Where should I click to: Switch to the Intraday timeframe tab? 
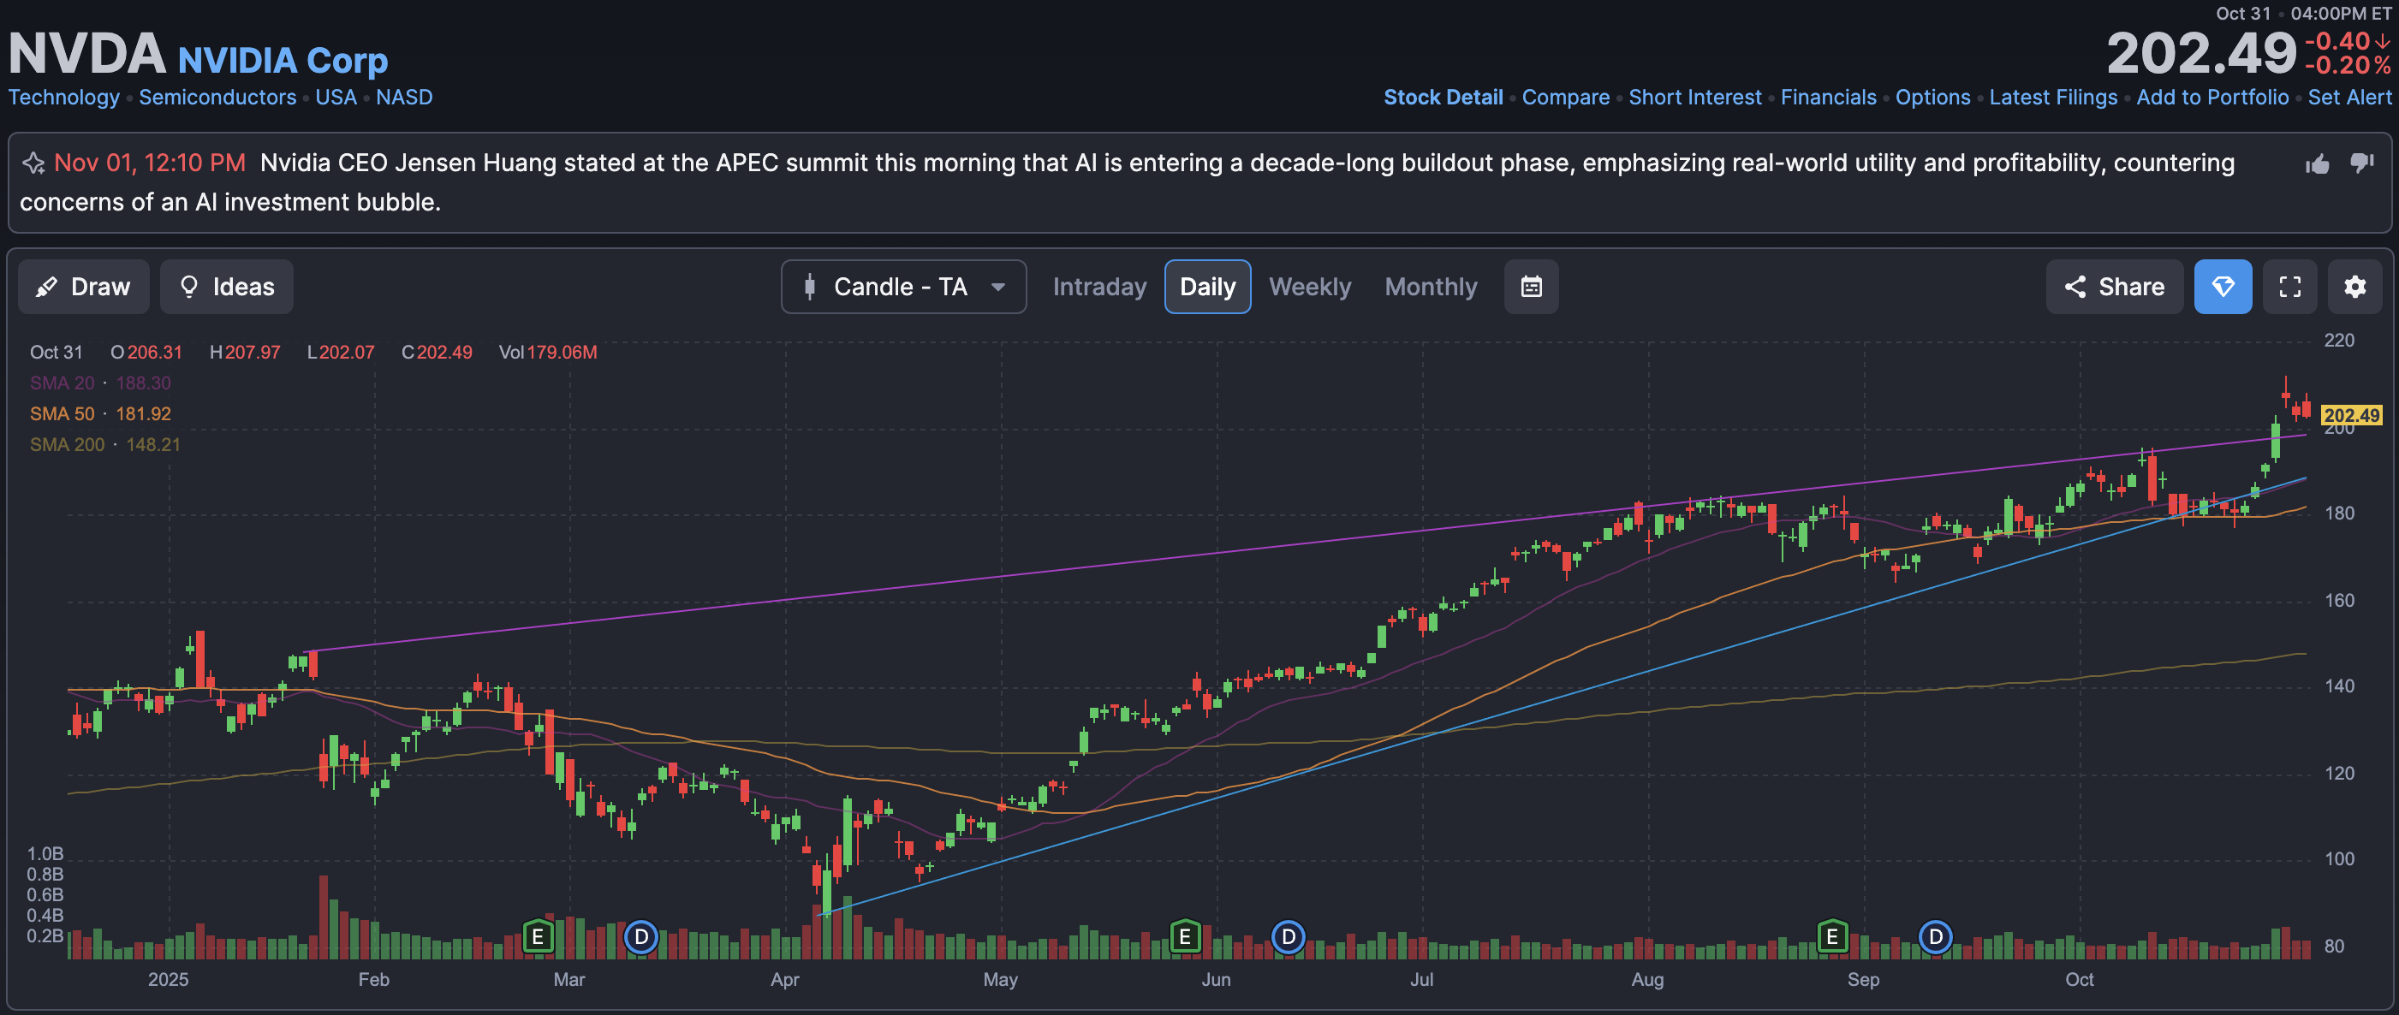coord(1099,287)
